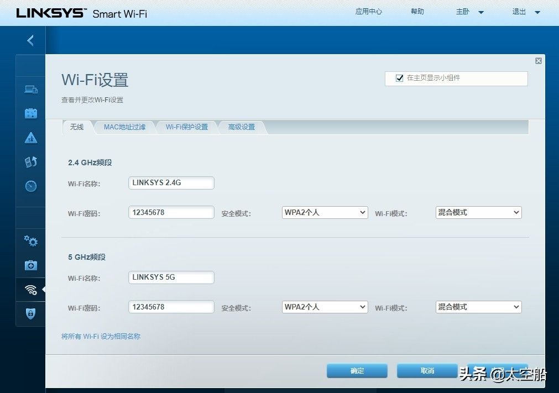Click the 将所有 Wi-Fi 设为相同名称 link
Screen dimensions: 559x393
pos(101,336)
